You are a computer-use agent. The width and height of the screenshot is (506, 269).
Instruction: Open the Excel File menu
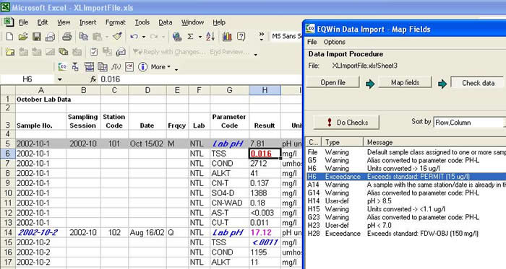(x=23, y=22)
